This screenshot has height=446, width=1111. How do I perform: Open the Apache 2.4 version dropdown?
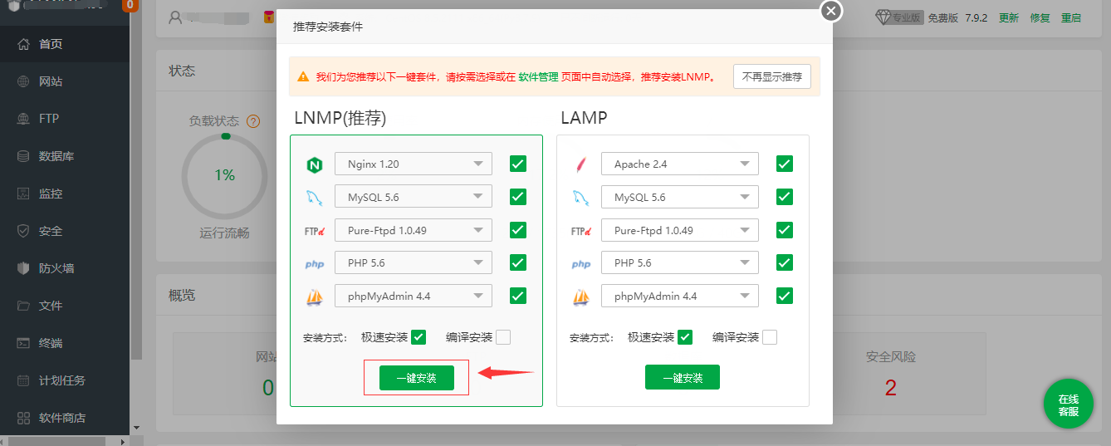tap(680, 164)
